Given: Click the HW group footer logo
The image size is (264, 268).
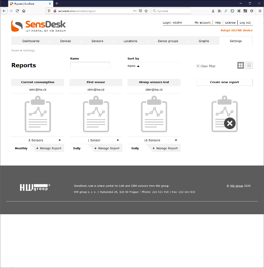Looking at the screenshot, I should pyautogui.click(x=35, y=187).
